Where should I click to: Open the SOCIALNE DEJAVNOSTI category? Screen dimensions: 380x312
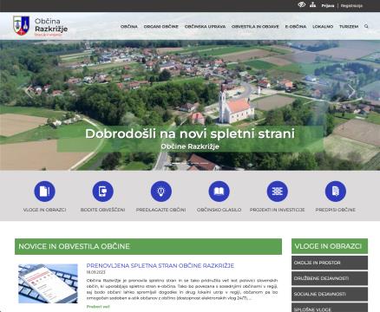tap(330, 294)
